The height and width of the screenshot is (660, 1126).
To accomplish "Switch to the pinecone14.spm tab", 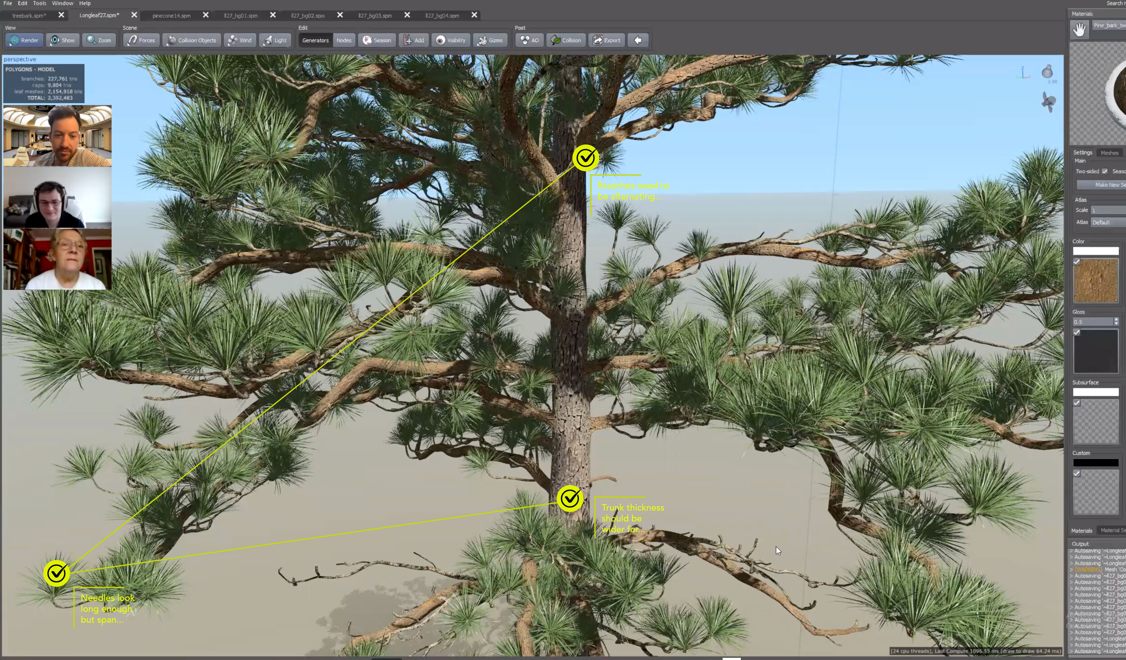I will point(171,15).
